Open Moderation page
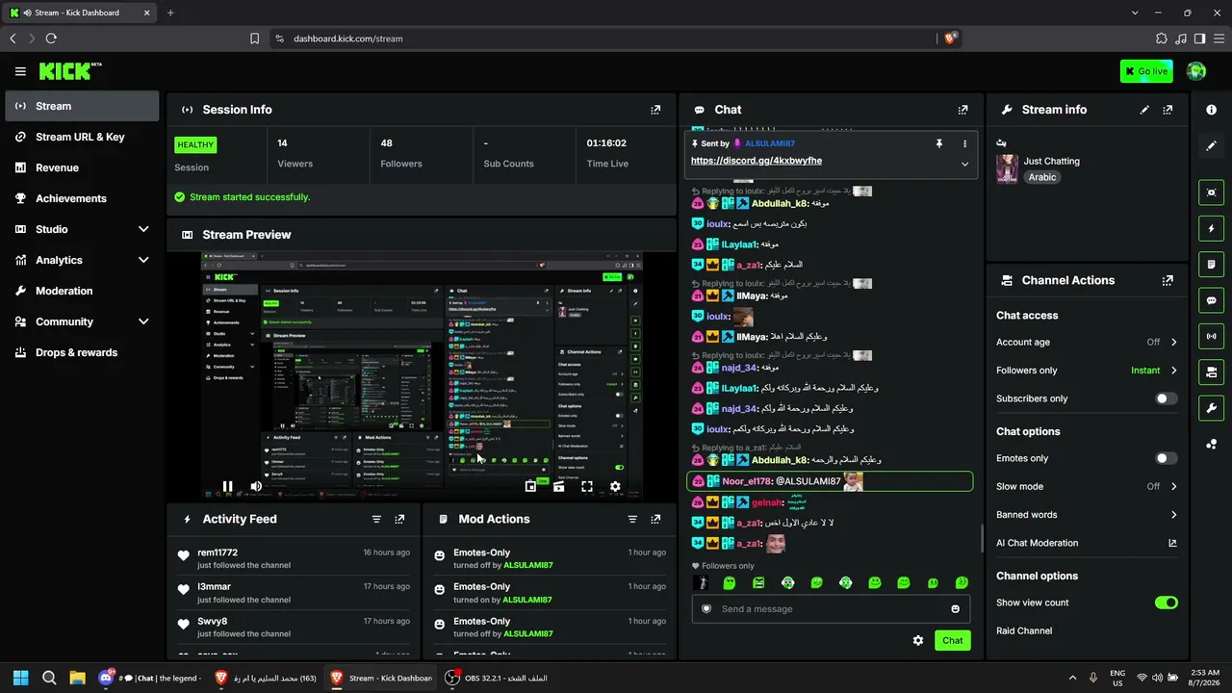The height and width of the screenshot is (693, 1232). click(x=82, y=291)
